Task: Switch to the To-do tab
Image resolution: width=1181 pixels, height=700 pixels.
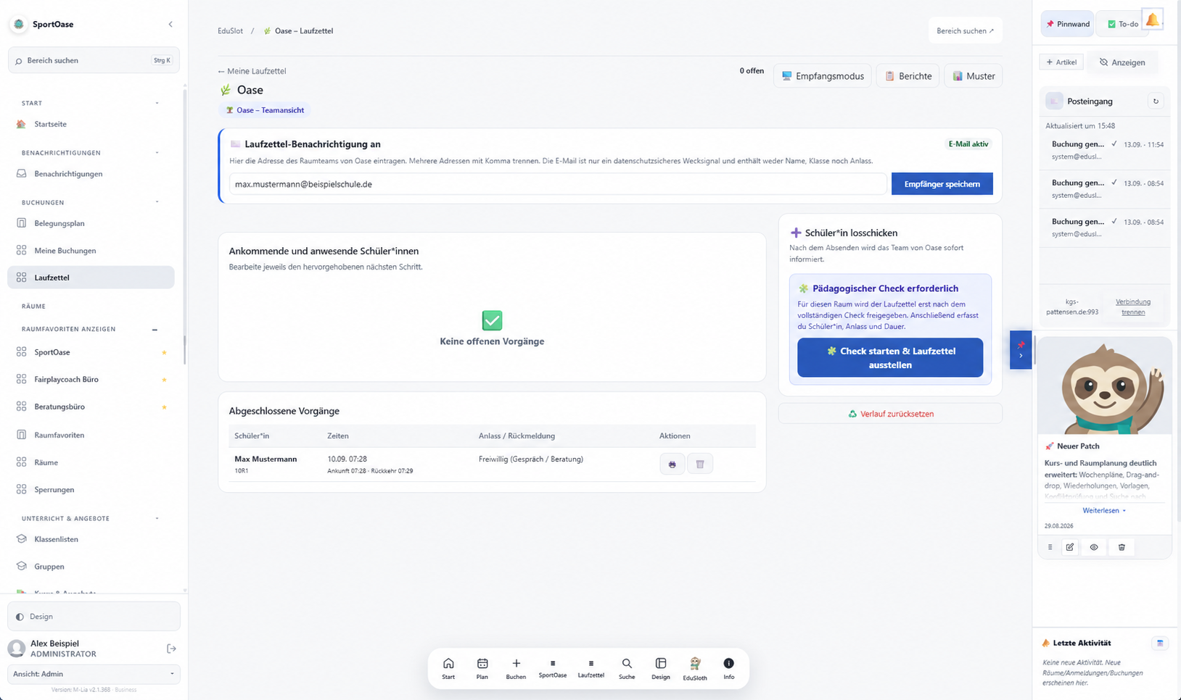Action: (1122, 24)
